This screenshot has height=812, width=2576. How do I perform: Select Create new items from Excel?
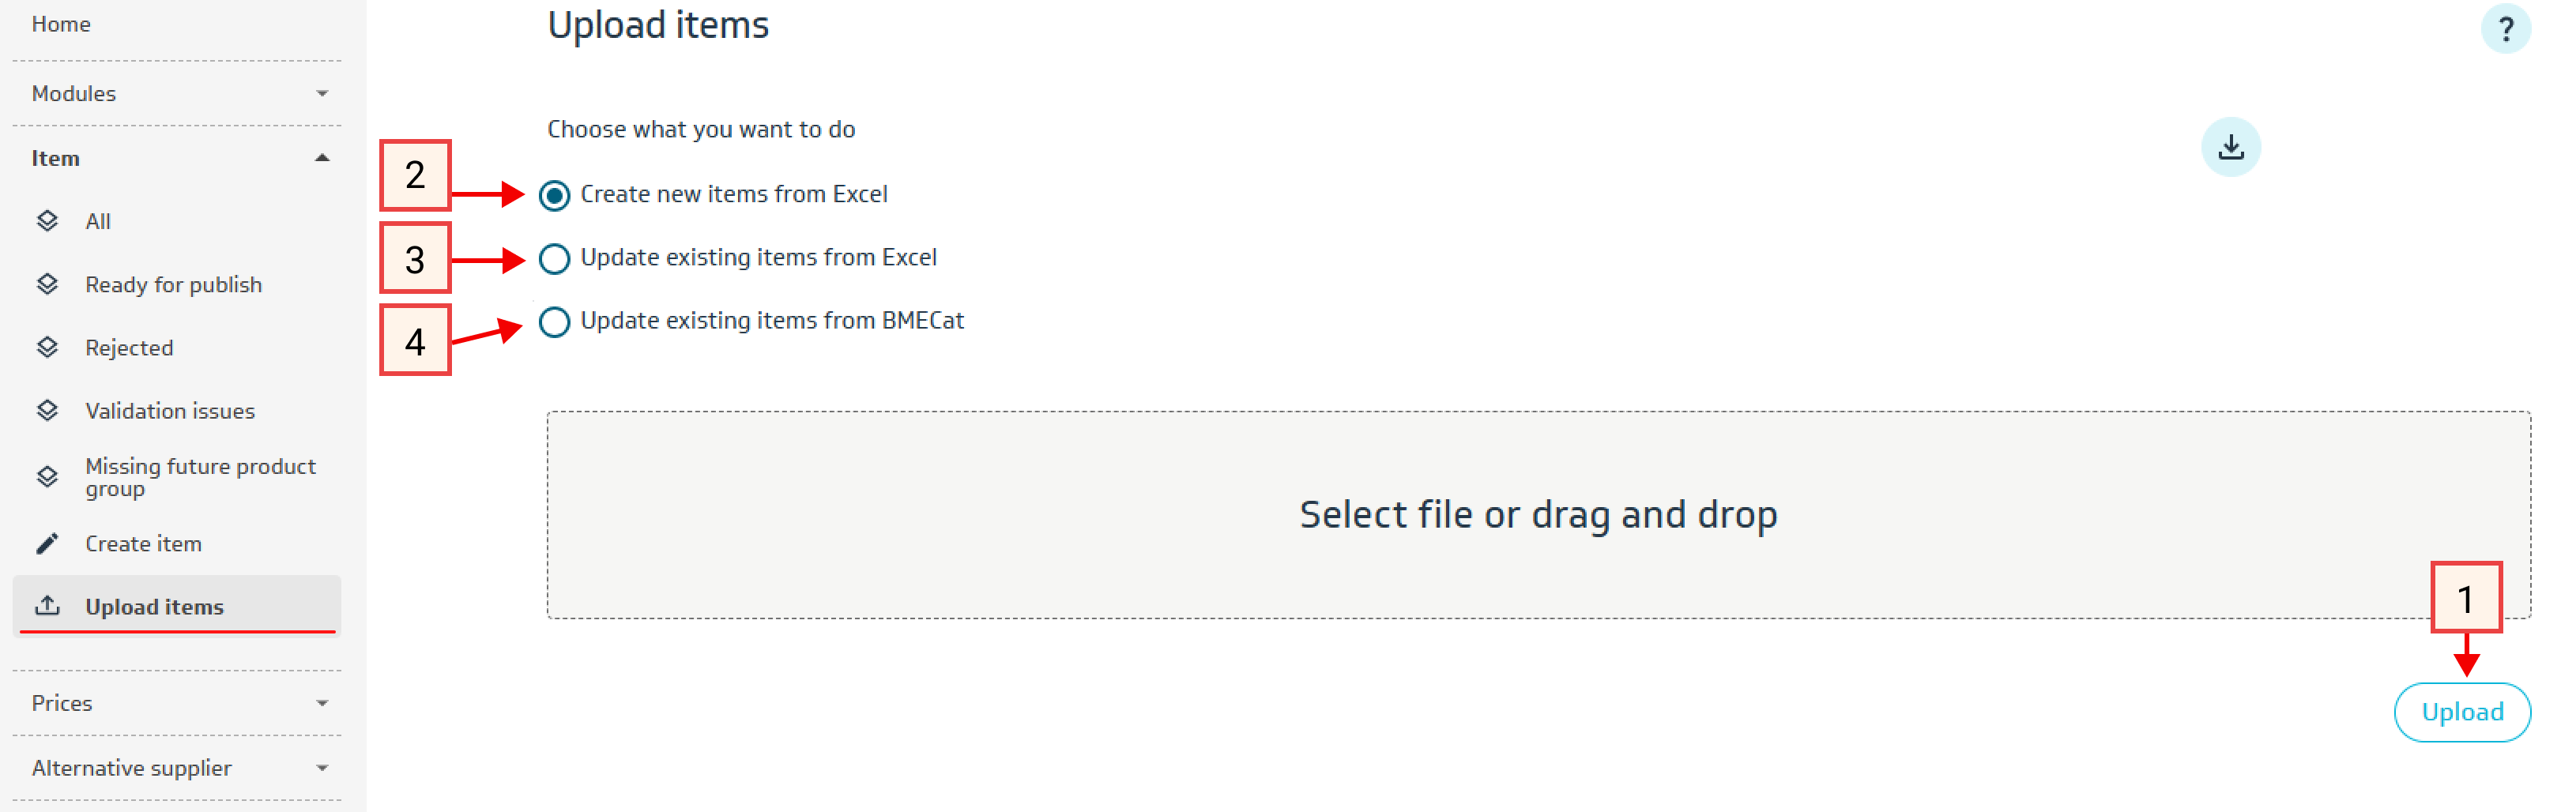(555, 195)
